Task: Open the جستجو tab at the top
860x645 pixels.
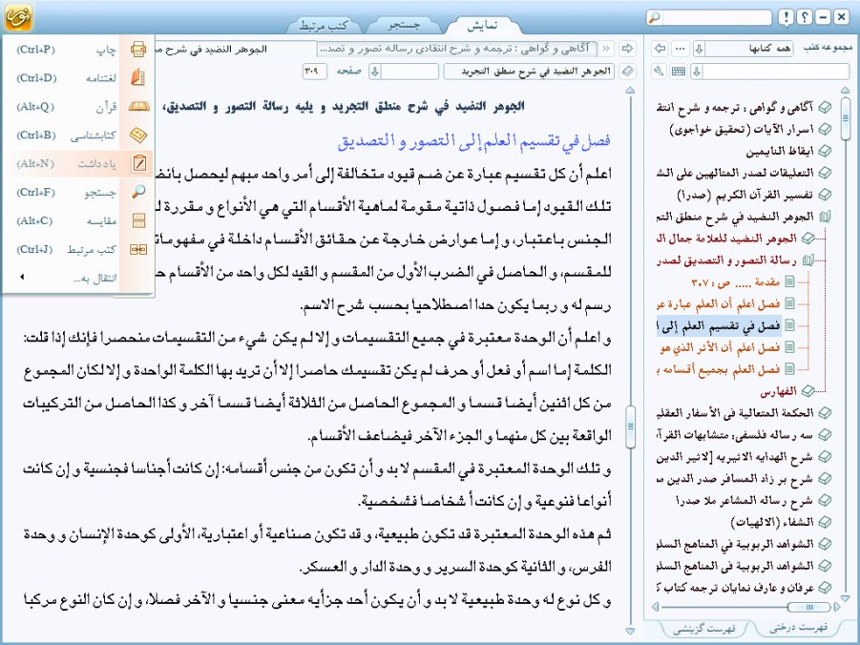Action: click(404, 25)
